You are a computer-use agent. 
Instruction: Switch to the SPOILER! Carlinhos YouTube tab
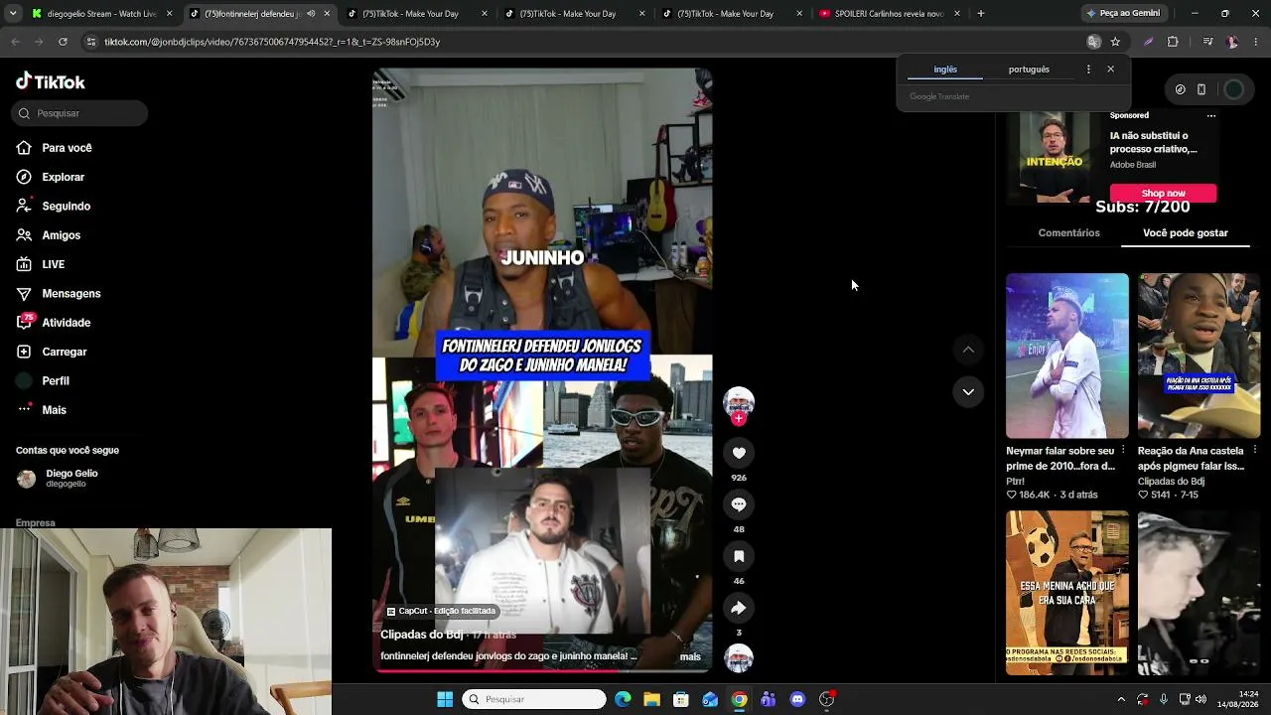(889, 14)
